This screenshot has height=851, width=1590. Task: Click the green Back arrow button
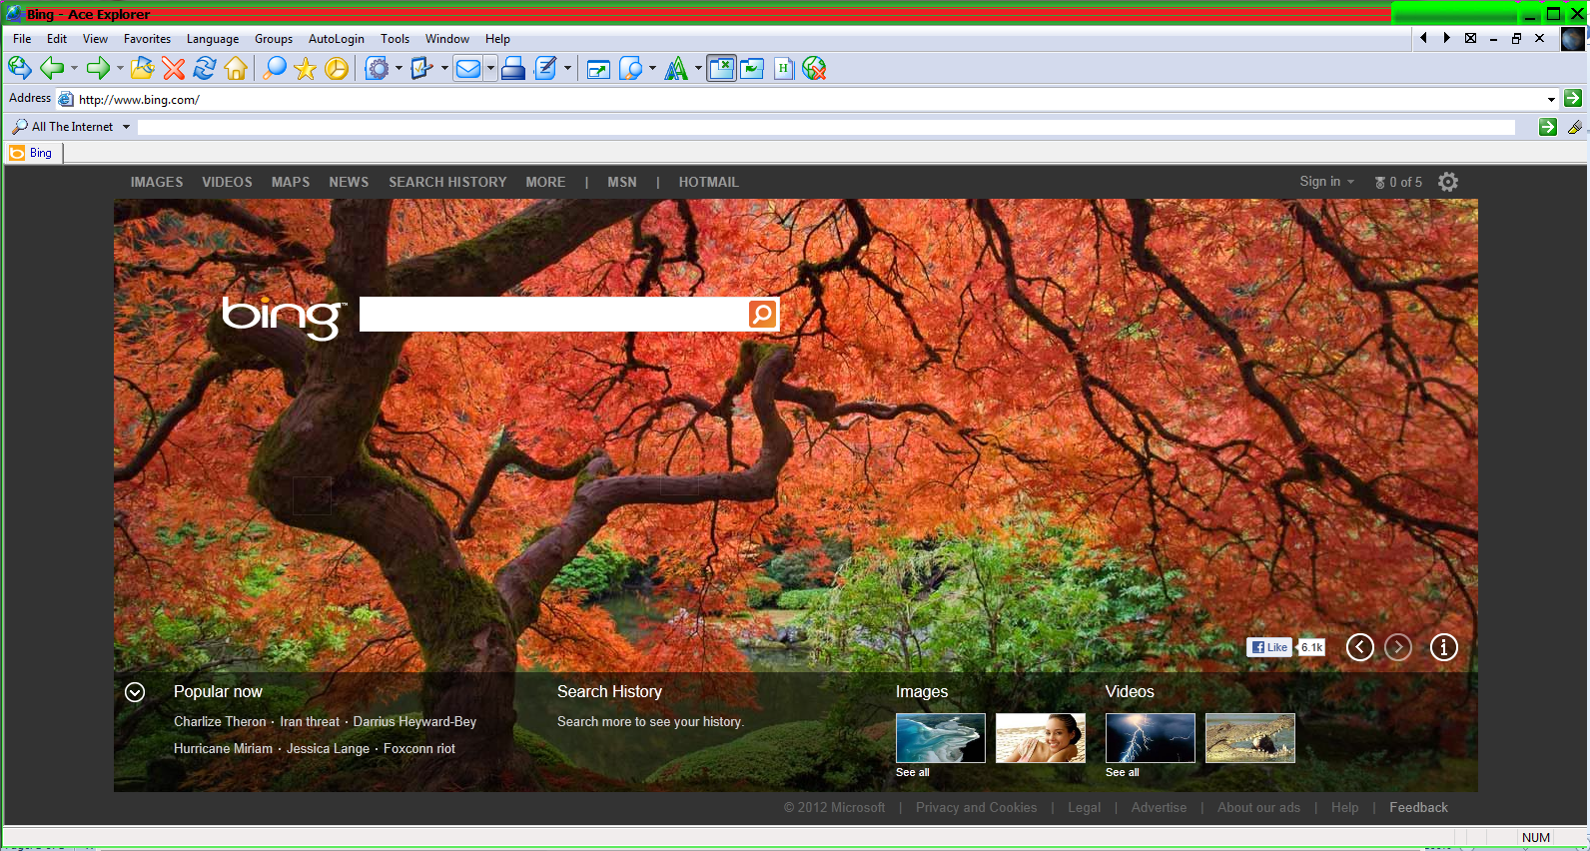point(52,68)
